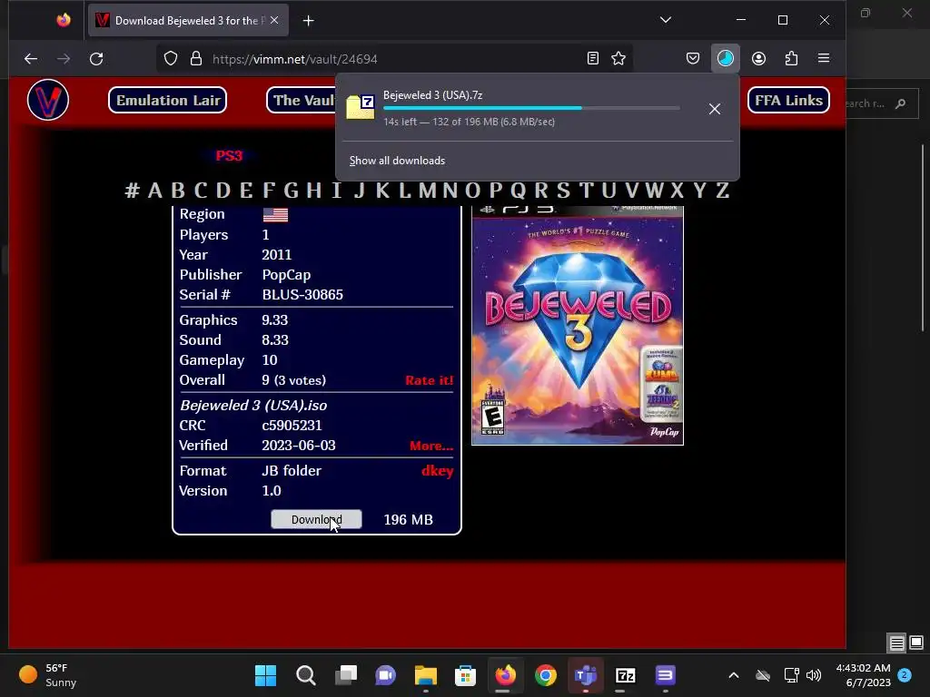
Task: Reload the page with the refresh icon
Action: [x=96, y=59]
